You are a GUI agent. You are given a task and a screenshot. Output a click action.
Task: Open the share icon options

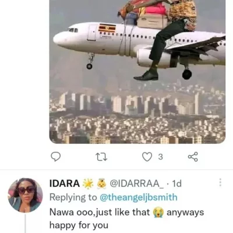[193, 157]
